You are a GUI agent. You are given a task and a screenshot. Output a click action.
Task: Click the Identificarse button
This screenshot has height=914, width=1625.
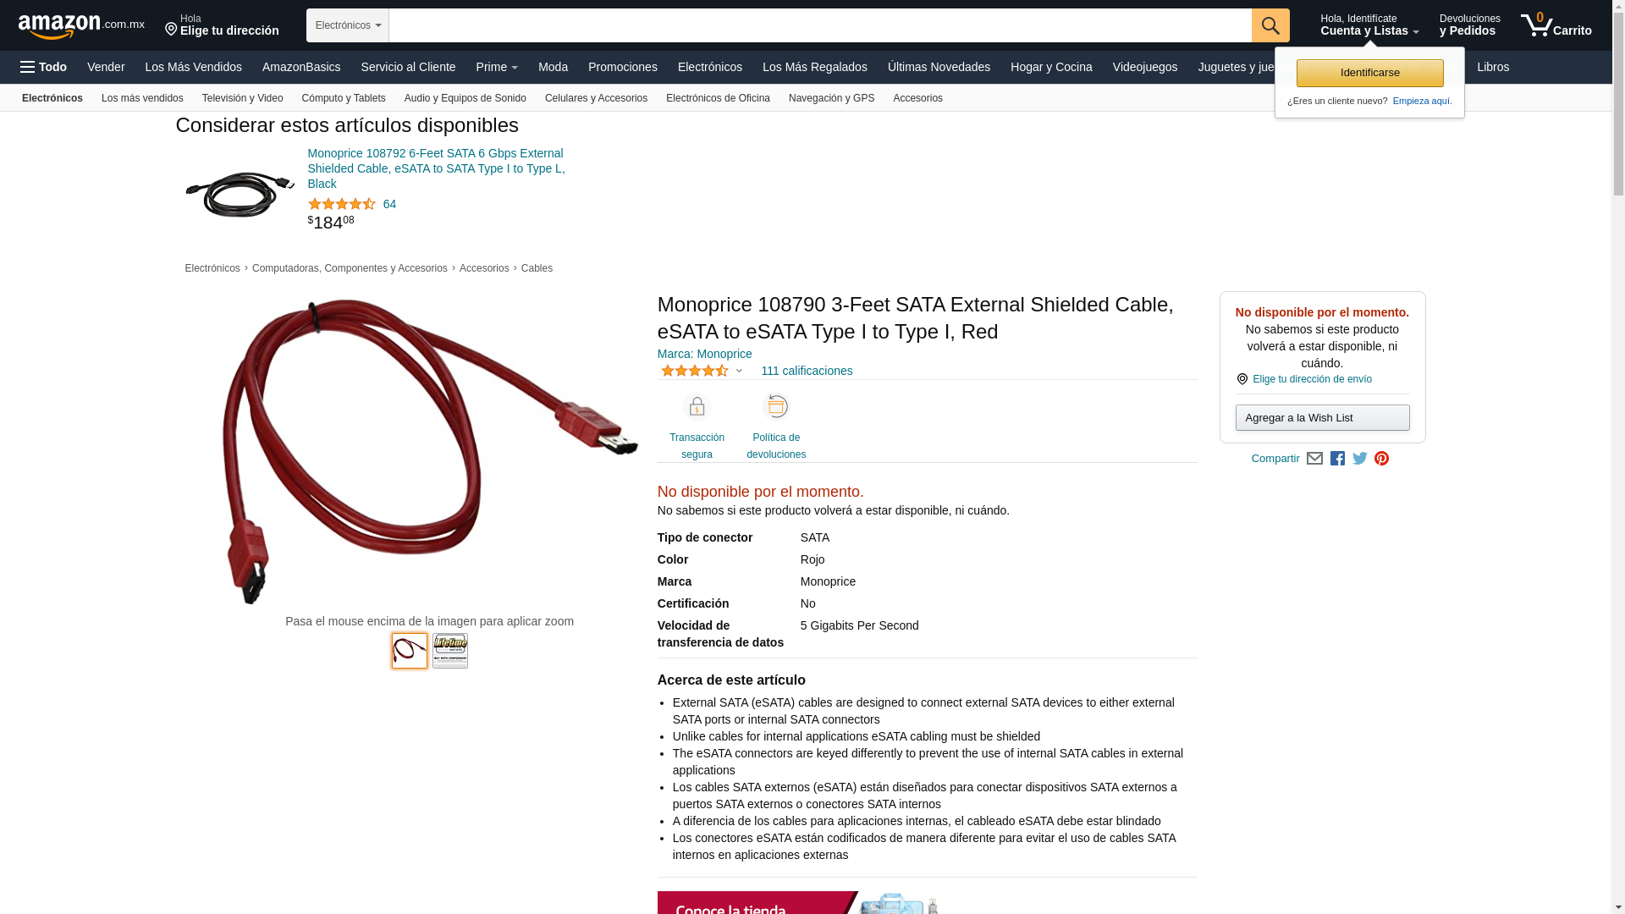1369,73
